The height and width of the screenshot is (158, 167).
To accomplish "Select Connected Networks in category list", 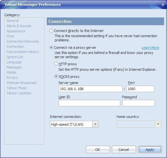I will pyautogui.click(x=23, y=41).
